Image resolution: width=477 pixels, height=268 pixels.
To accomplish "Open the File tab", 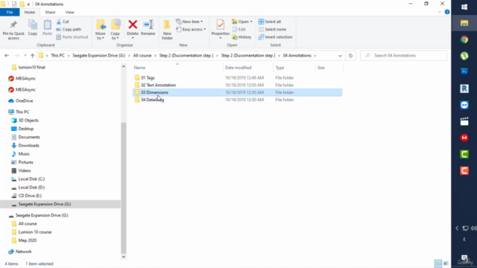I will pos(10,12).
